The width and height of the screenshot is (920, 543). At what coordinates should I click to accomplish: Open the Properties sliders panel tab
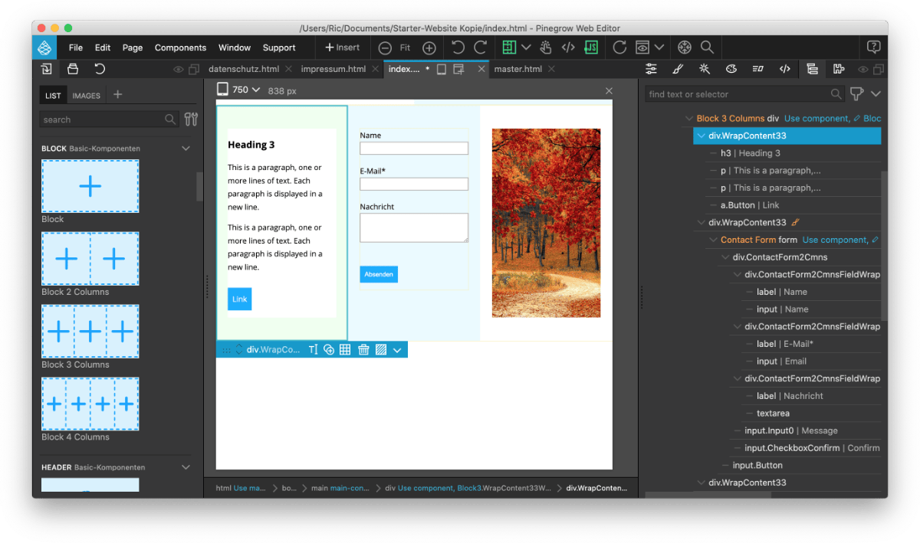[651, 69]
